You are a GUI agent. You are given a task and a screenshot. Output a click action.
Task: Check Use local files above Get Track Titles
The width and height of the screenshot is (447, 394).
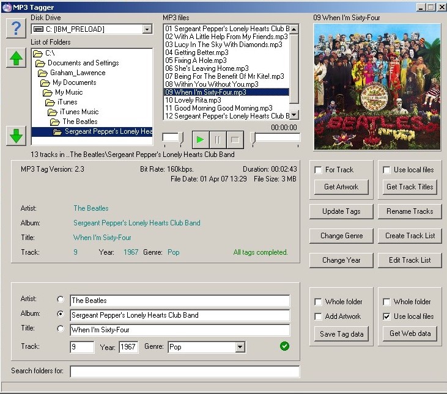pyautogui.click(x=386, y=170)
